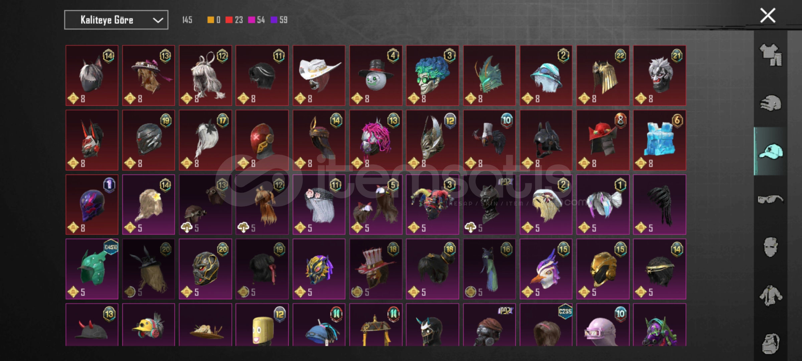802x361 pixels.
Task: Expand the Kaliteye Göre sort dropdown
Action: coord(116,20)
